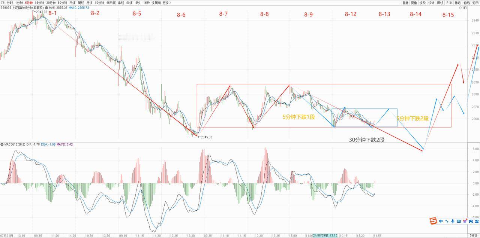Toggle the side panel icon above price axis
The width and height of the screenshot is (480, 238).
[x=465, y=8]
